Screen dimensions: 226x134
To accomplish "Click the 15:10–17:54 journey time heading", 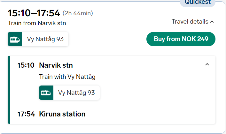I will click(34, 13).
